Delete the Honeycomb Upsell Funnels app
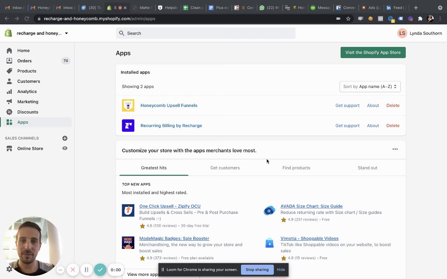447x279 pixels. (393, 105)
